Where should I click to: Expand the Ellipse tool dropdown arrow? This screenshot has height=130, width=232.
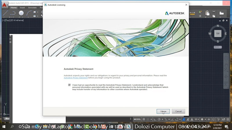38,16
